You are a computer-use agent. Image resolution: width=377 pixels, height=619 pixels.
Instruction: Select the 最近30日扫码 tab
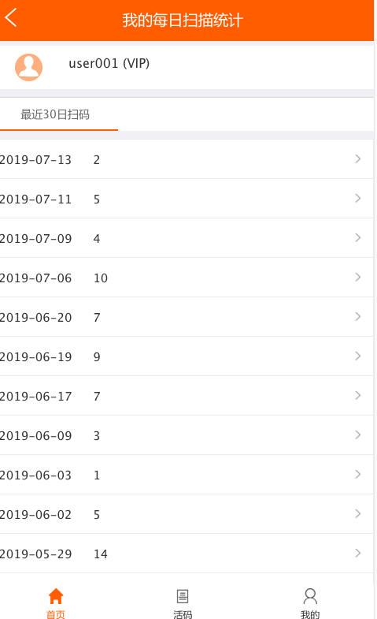point(55,114)
